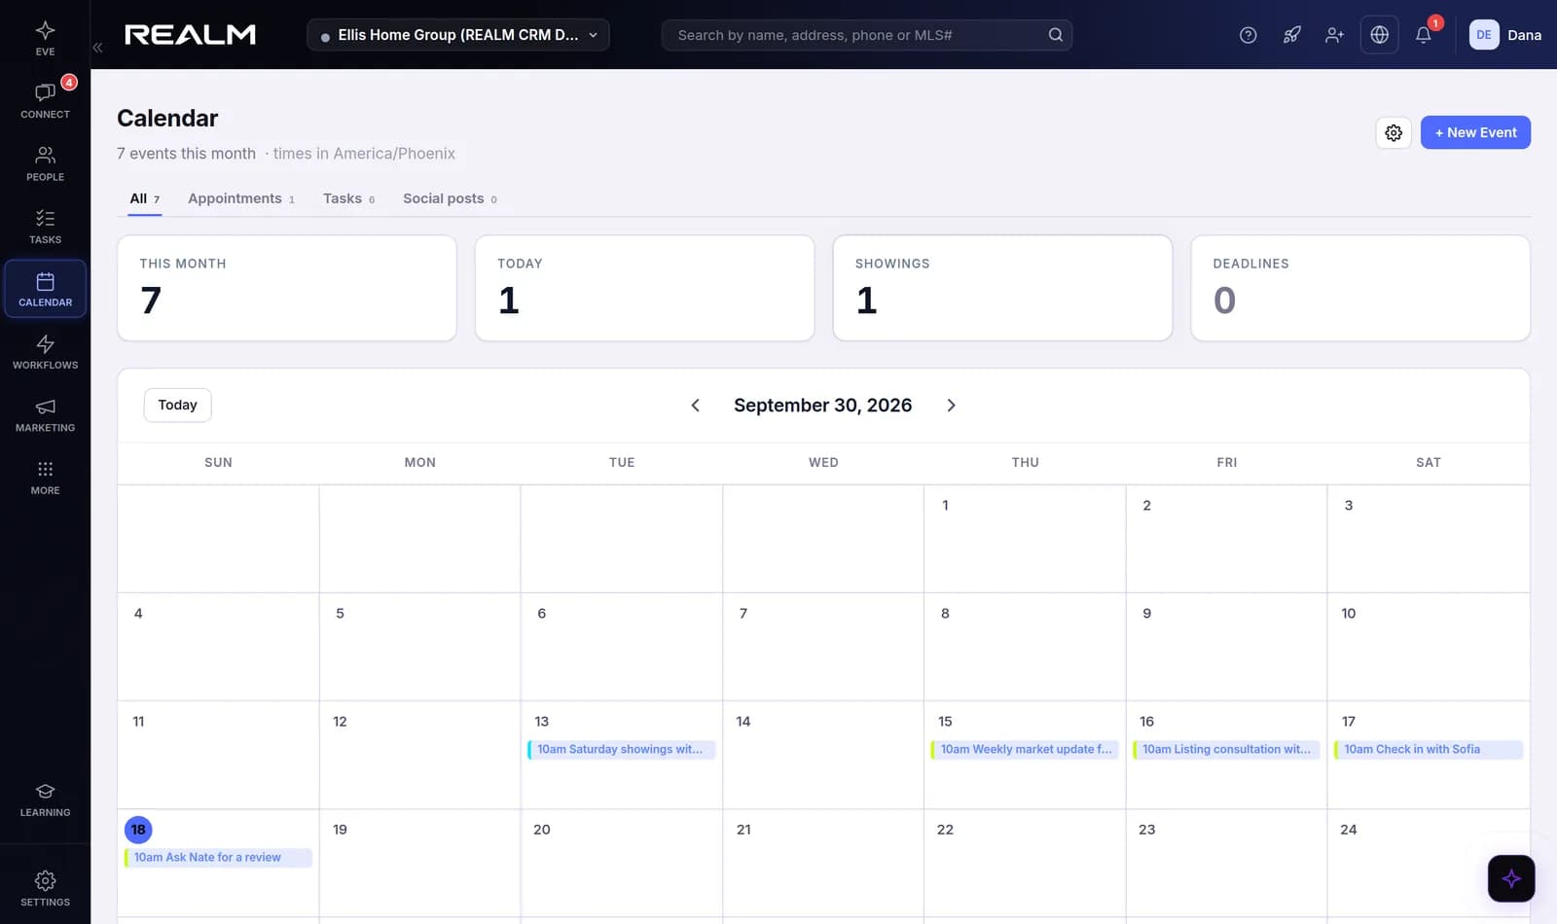The height and width of the screenshot is (924, 1557).
Task: Click the New Event button
Action: 1475,132
